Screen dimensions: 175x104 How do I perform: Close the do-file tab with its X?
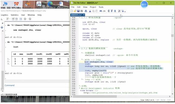[84, 15]
